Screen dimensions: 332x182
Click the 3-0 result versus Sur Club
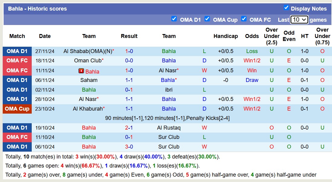tap(129, 147)
